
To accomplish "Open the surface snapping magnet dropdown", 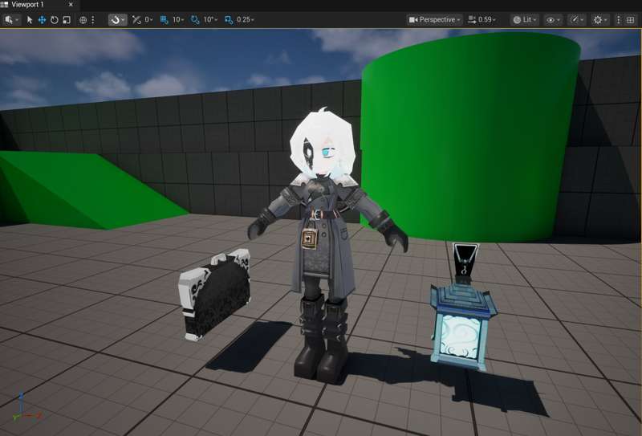I will [x=117, y=19].
